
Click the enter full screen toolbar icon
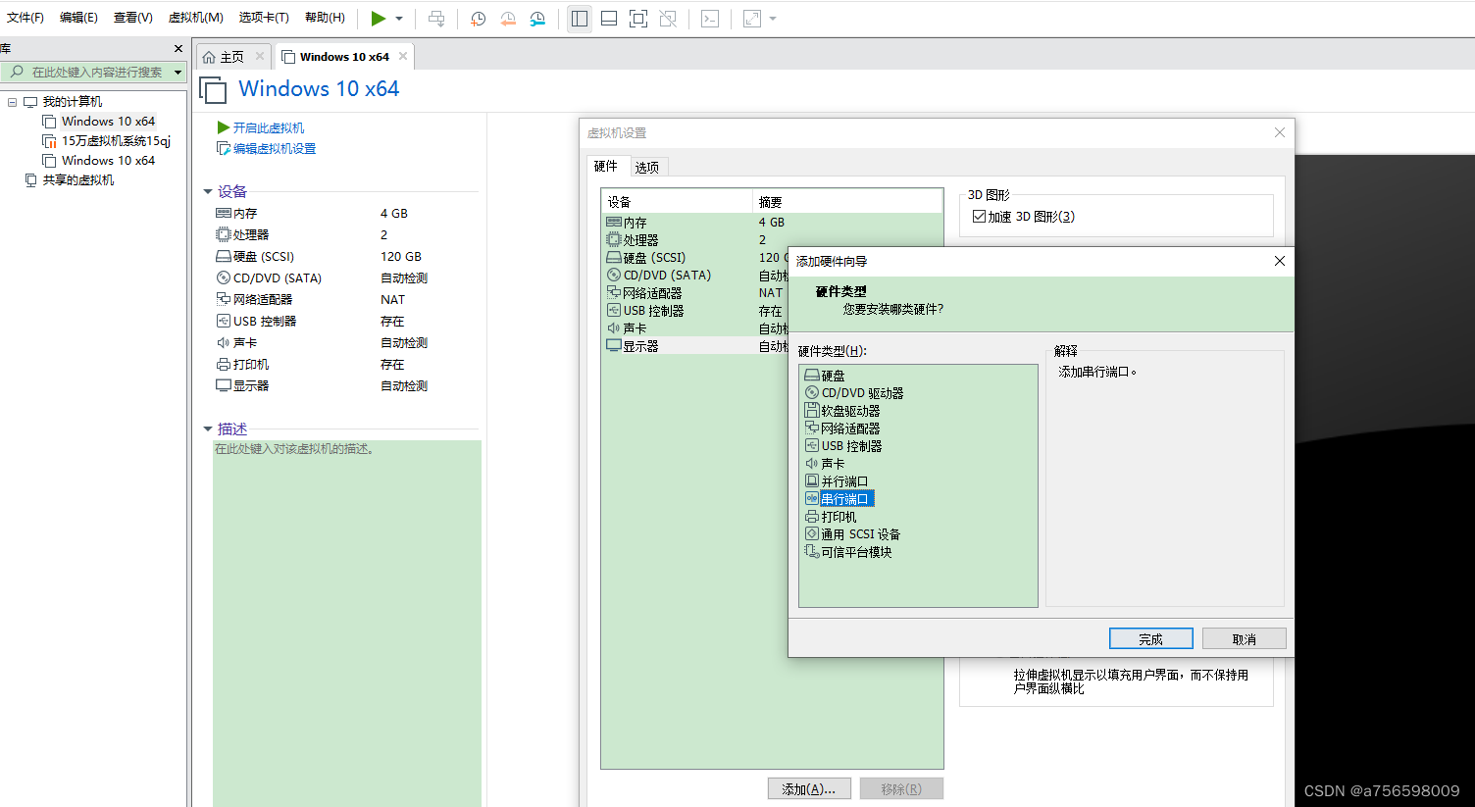click(x=638, y=19)
